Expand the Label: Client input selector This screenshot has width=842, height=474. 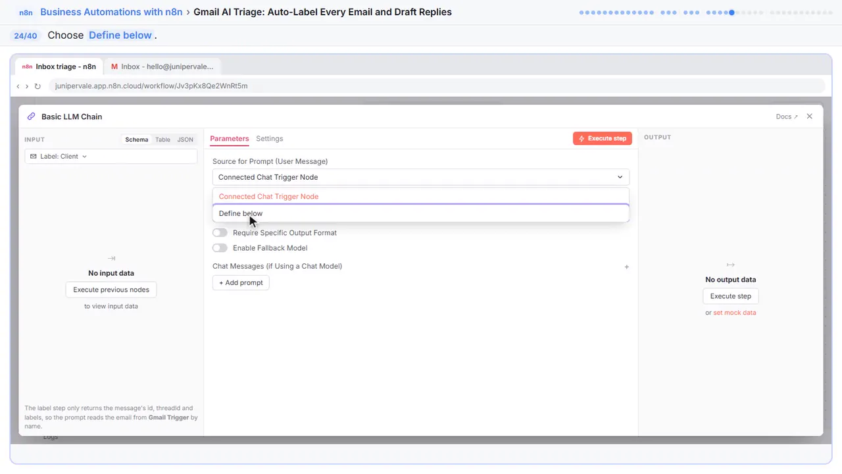pos(111,157)
